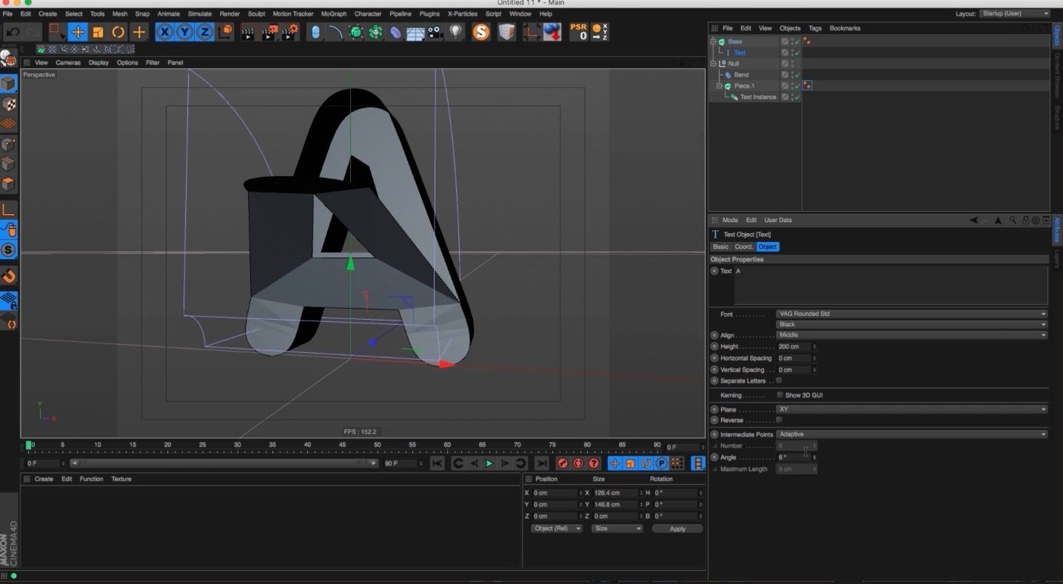Open the Simulate menu
The image size is (1063, 584).
pyautogui.click(x=200, y=13)
